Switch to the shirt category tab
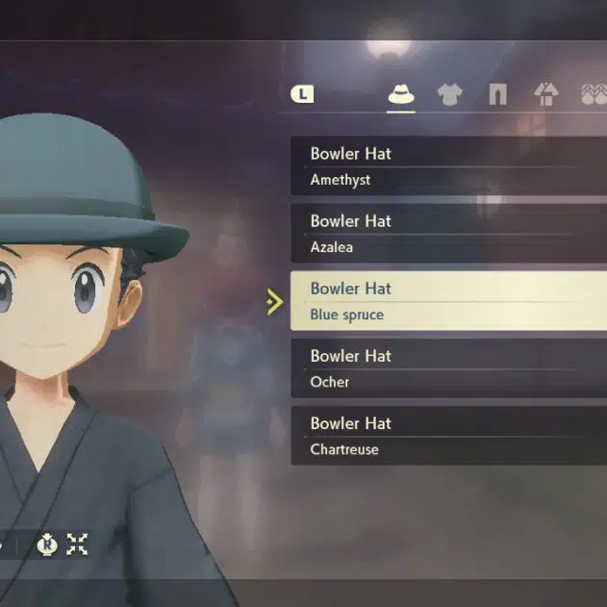The width and height of the screenshot is (607, 607). coord(449,94)
